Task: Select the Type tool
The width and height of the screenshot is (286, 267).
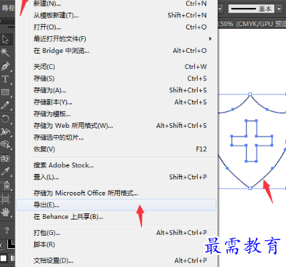Action: [5, 79]
